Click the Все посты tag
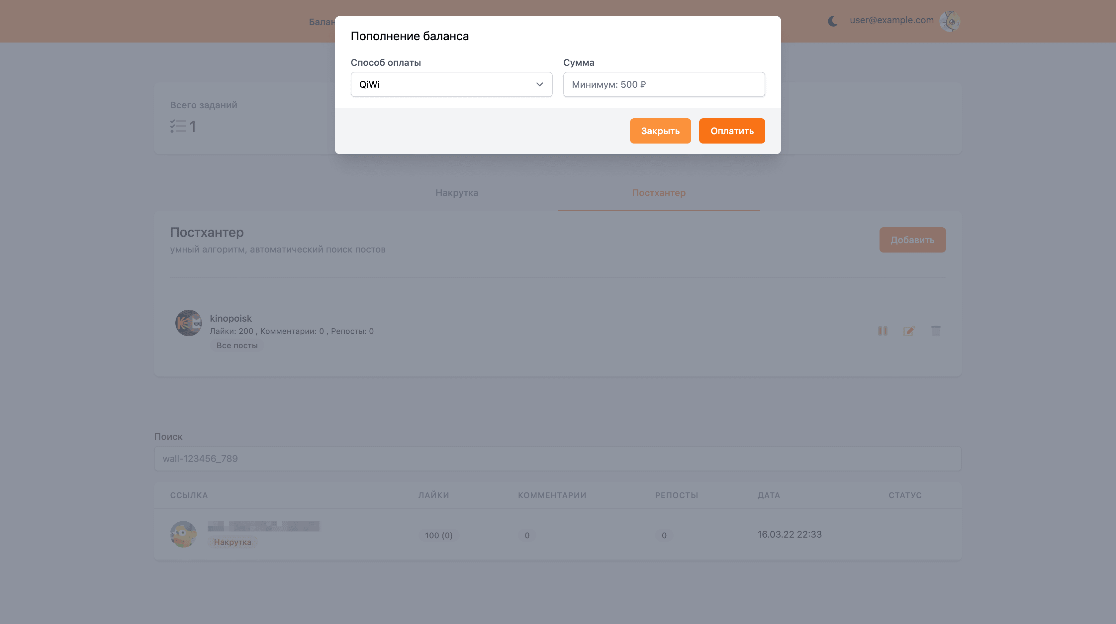1116x624 pixels. point(237,345)
